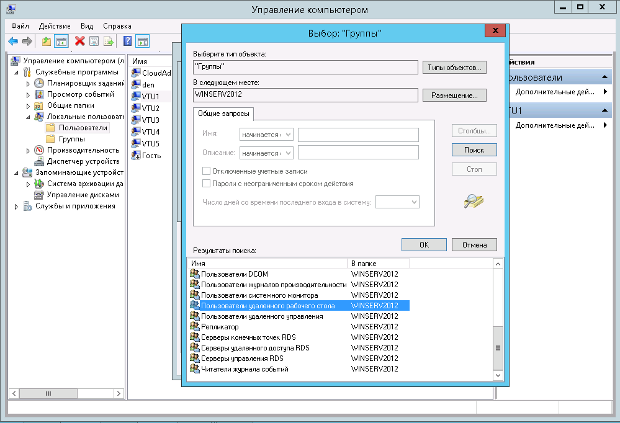The width and height of the screenshot is (620, 423).
Task: Click the results list vertical scrollbar thumb
Action: 498,348
